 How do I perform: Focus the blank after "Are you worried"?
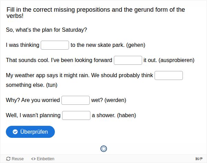pyautogui.click(x=76, y=100)
